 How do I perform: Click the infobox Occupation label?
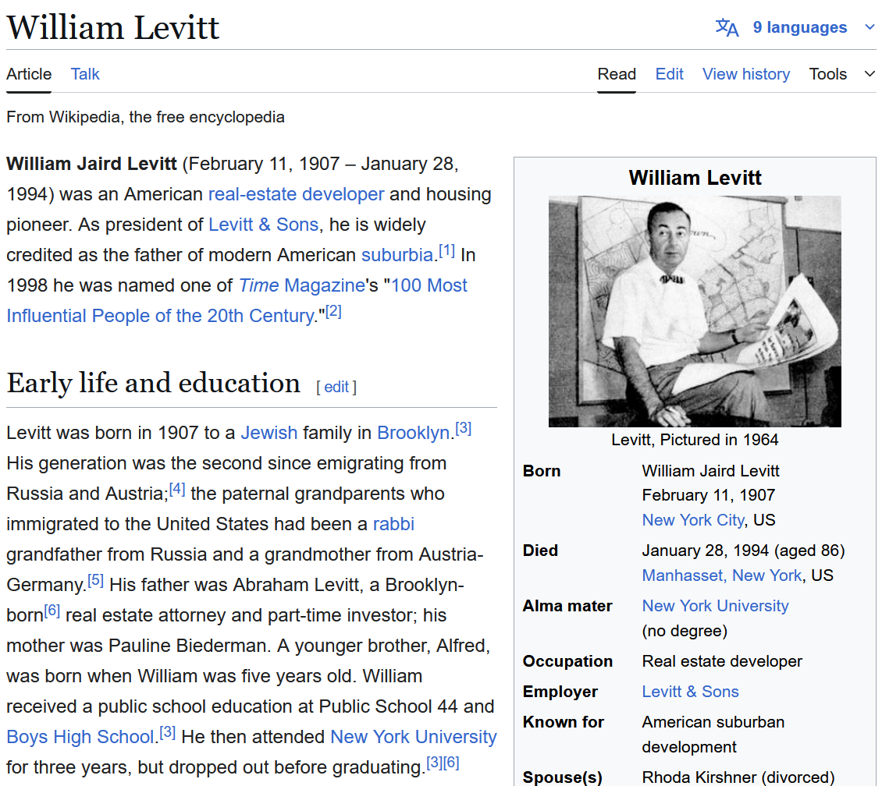tap(567, 661)
